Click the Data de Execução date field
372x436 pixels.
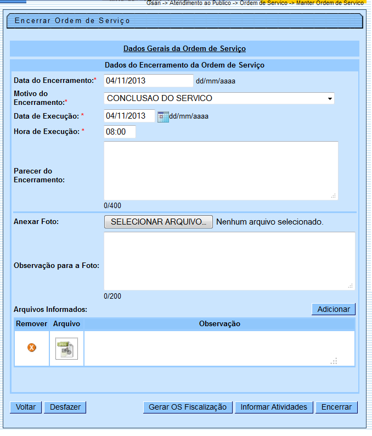[x=129, y=116]
